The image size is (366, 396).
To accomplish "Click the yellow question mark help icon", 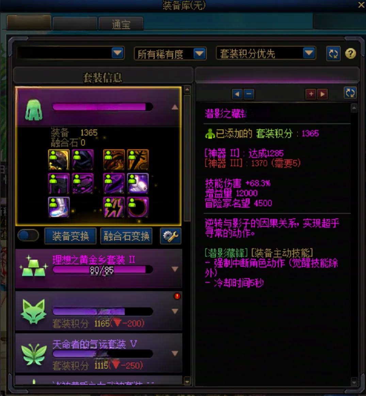I will [350, 54].
